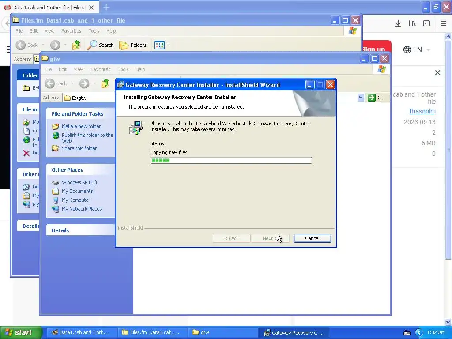Switch to Files.fm_Data1.cab taskbar item
452x339 pixels.
[152, 332]
